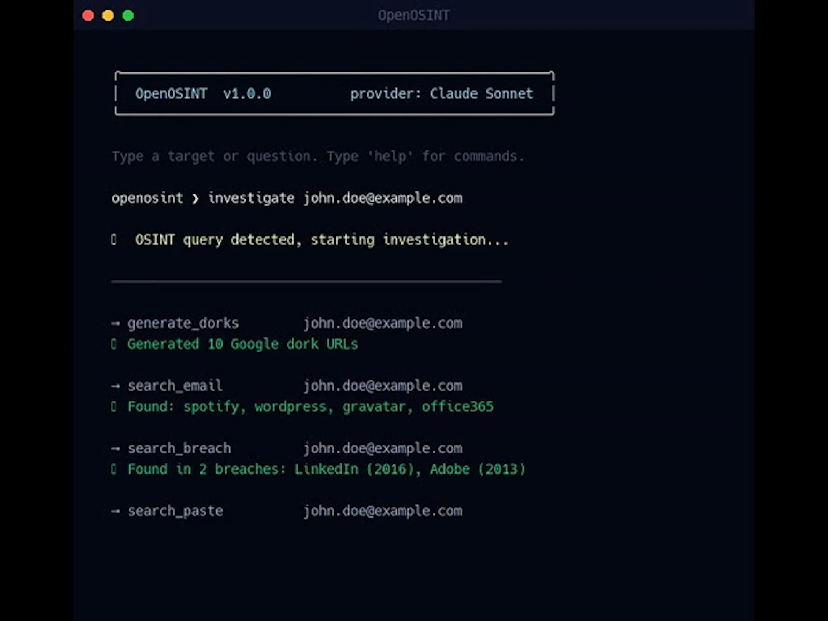Click the 'generate_dorks' tool name
The image size is (828, 621).
[183, 323]
